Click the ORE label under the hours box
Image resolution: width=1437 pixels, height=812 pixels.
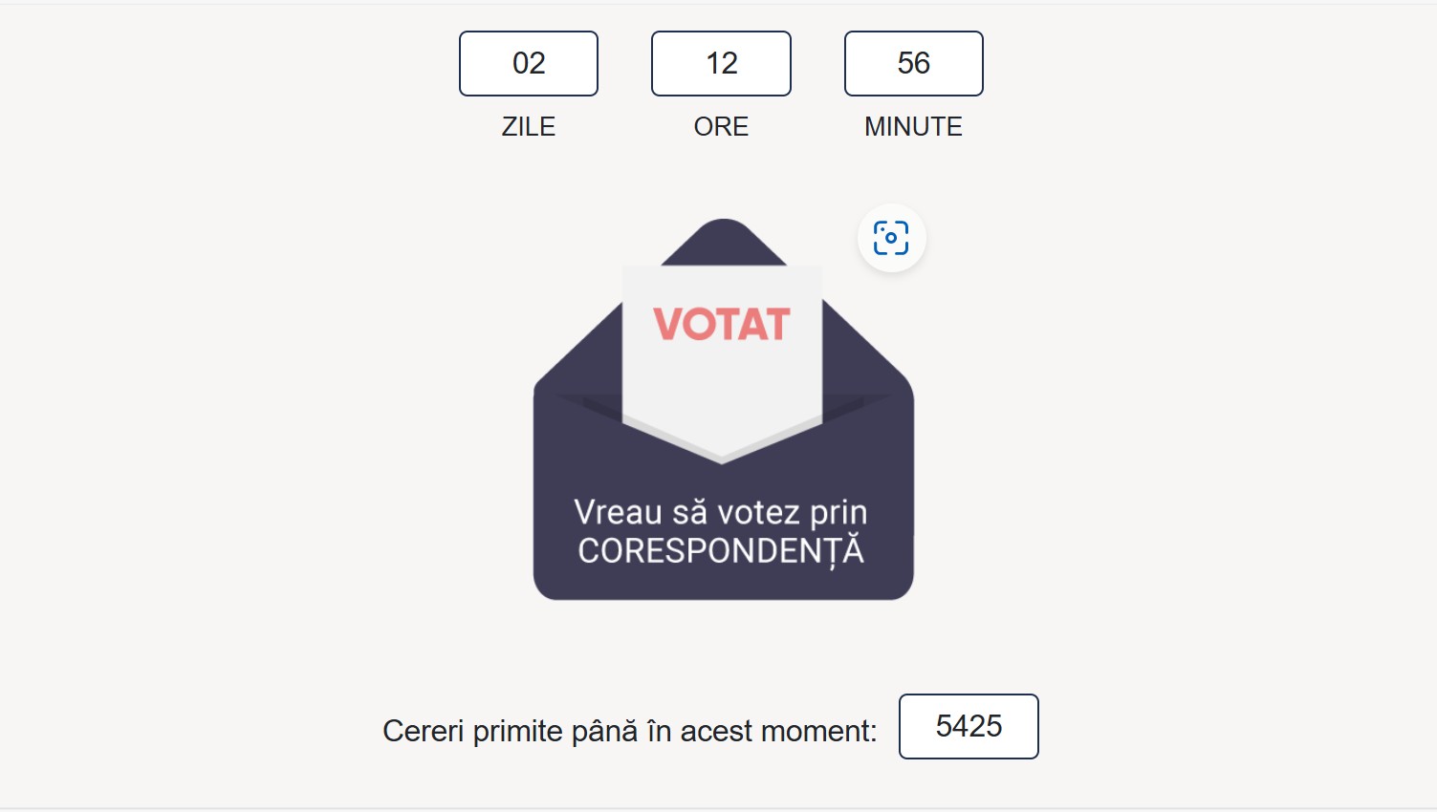tap(721, 126)
